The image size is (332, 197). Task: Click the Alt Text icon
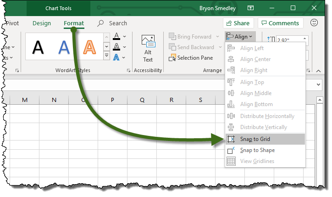tap(148, 48)
